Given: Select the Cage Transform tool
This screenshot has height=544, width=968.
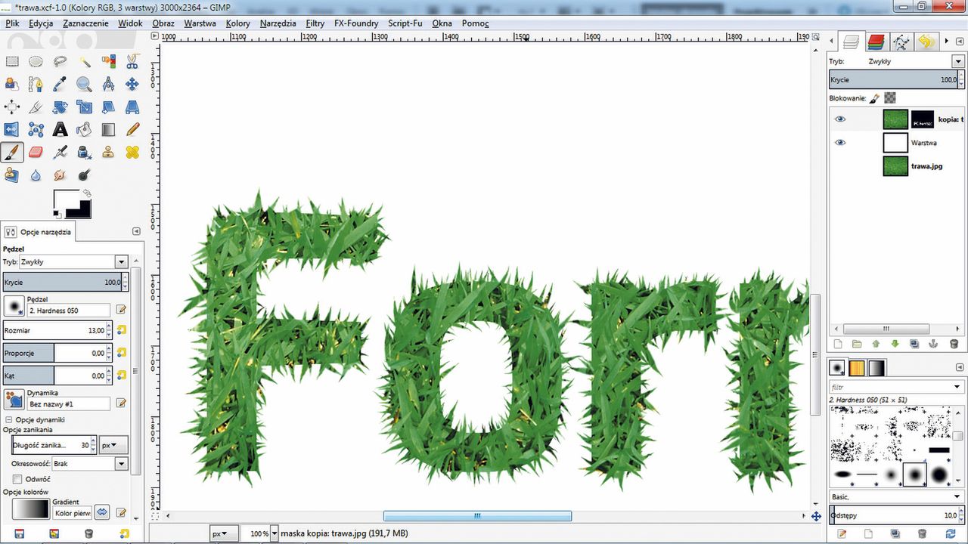Looking at the screenshot, I should (x=36, y=130).
